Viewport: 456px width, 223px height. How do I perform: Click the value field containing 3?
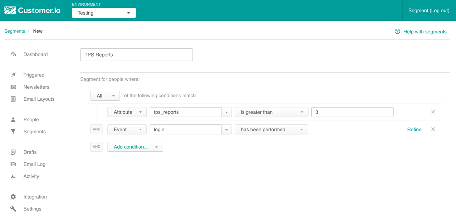tap(352, 112)
